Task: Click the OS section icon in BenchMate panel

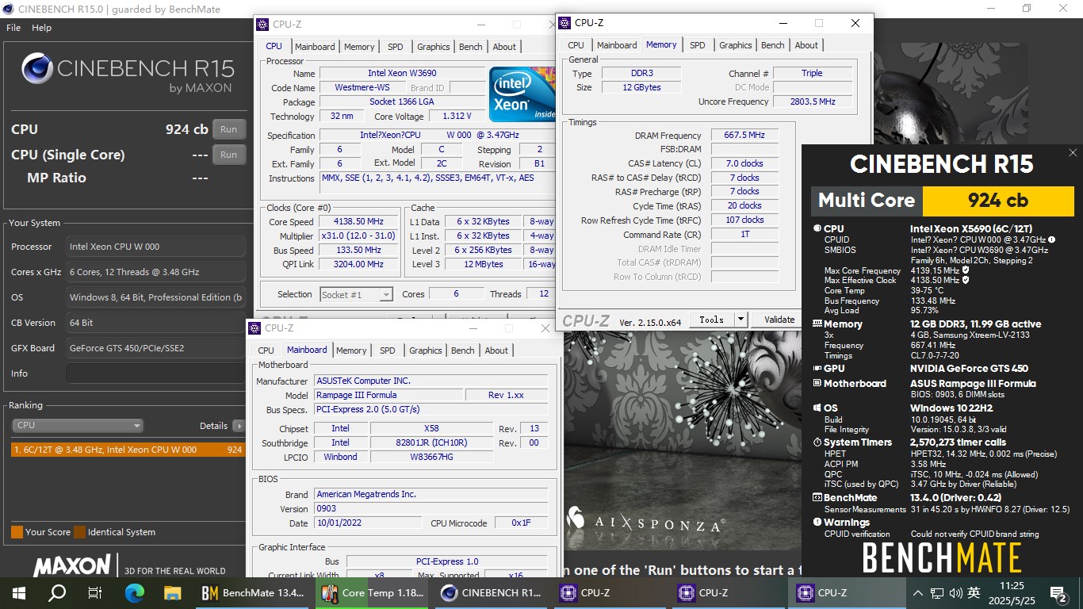Action: point(817,408)
